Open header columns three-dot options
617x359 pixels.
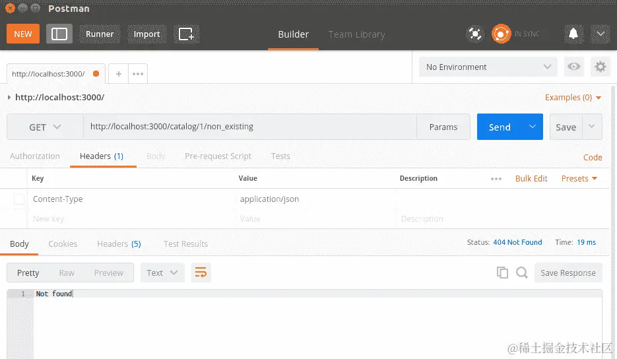[496, 179]
